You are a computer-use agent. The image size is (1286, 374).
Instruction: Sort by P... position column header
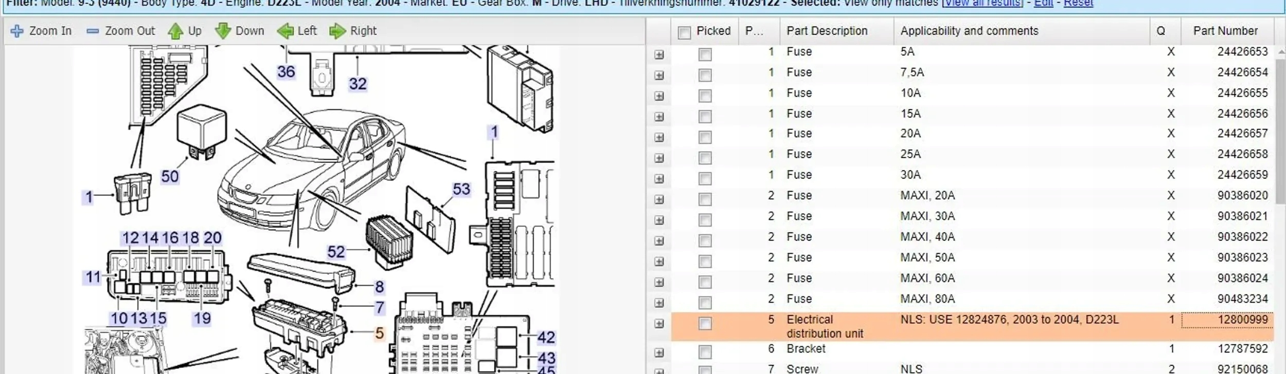coord(759,31)
